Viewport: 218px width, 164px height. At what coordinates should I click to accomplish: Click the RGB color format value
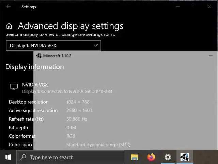(71, 136)
